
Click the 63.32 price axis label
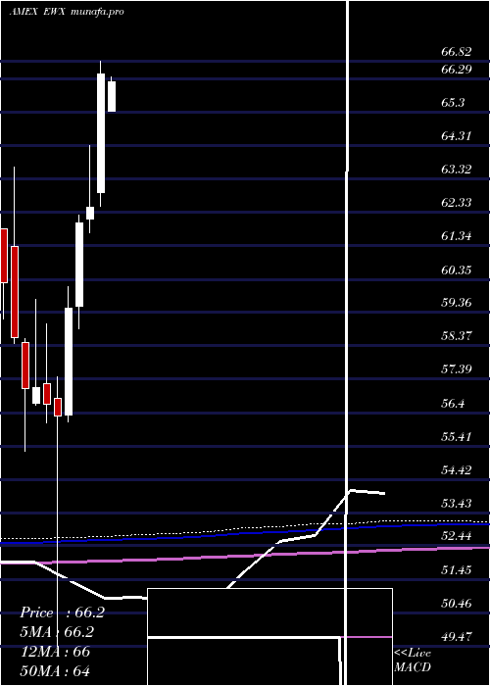coord(457,170)
